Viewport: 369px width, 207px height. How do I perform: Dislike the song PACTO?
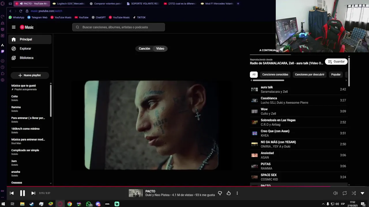pos(220,193)
